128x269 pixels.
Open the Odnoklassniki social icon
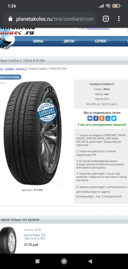[x=102, y=118]
